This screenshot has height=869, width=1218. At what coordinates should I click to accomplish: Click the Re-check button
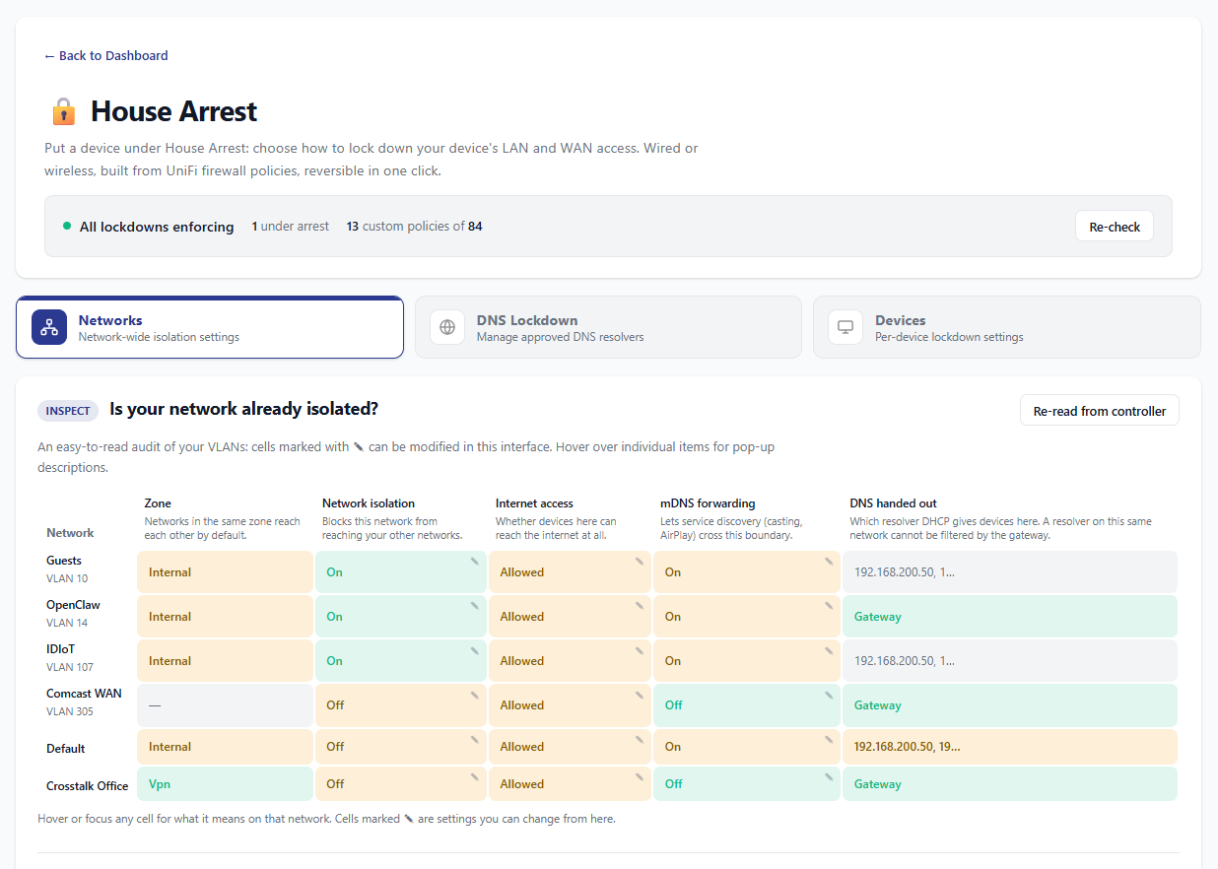(1115, 227)
